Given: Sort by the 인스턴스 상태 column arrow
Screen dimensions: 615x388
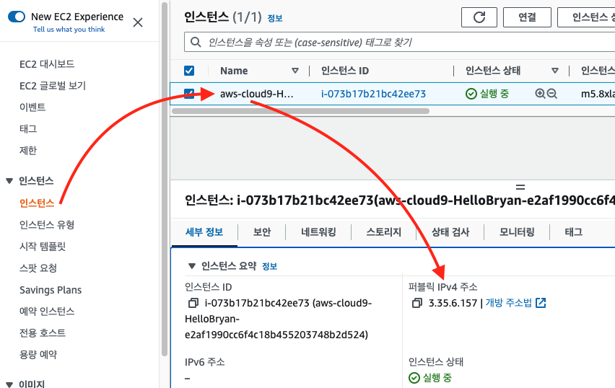Looking at the screenshot, I should tap(554, 71).
